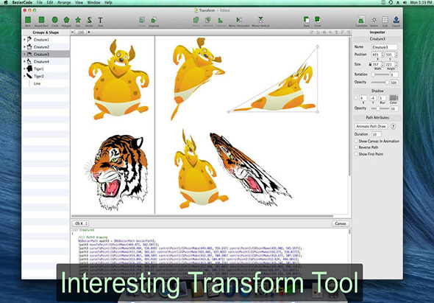Enable Show Canvas In Animation
The image size is (434, 303).
pos(356,142)
